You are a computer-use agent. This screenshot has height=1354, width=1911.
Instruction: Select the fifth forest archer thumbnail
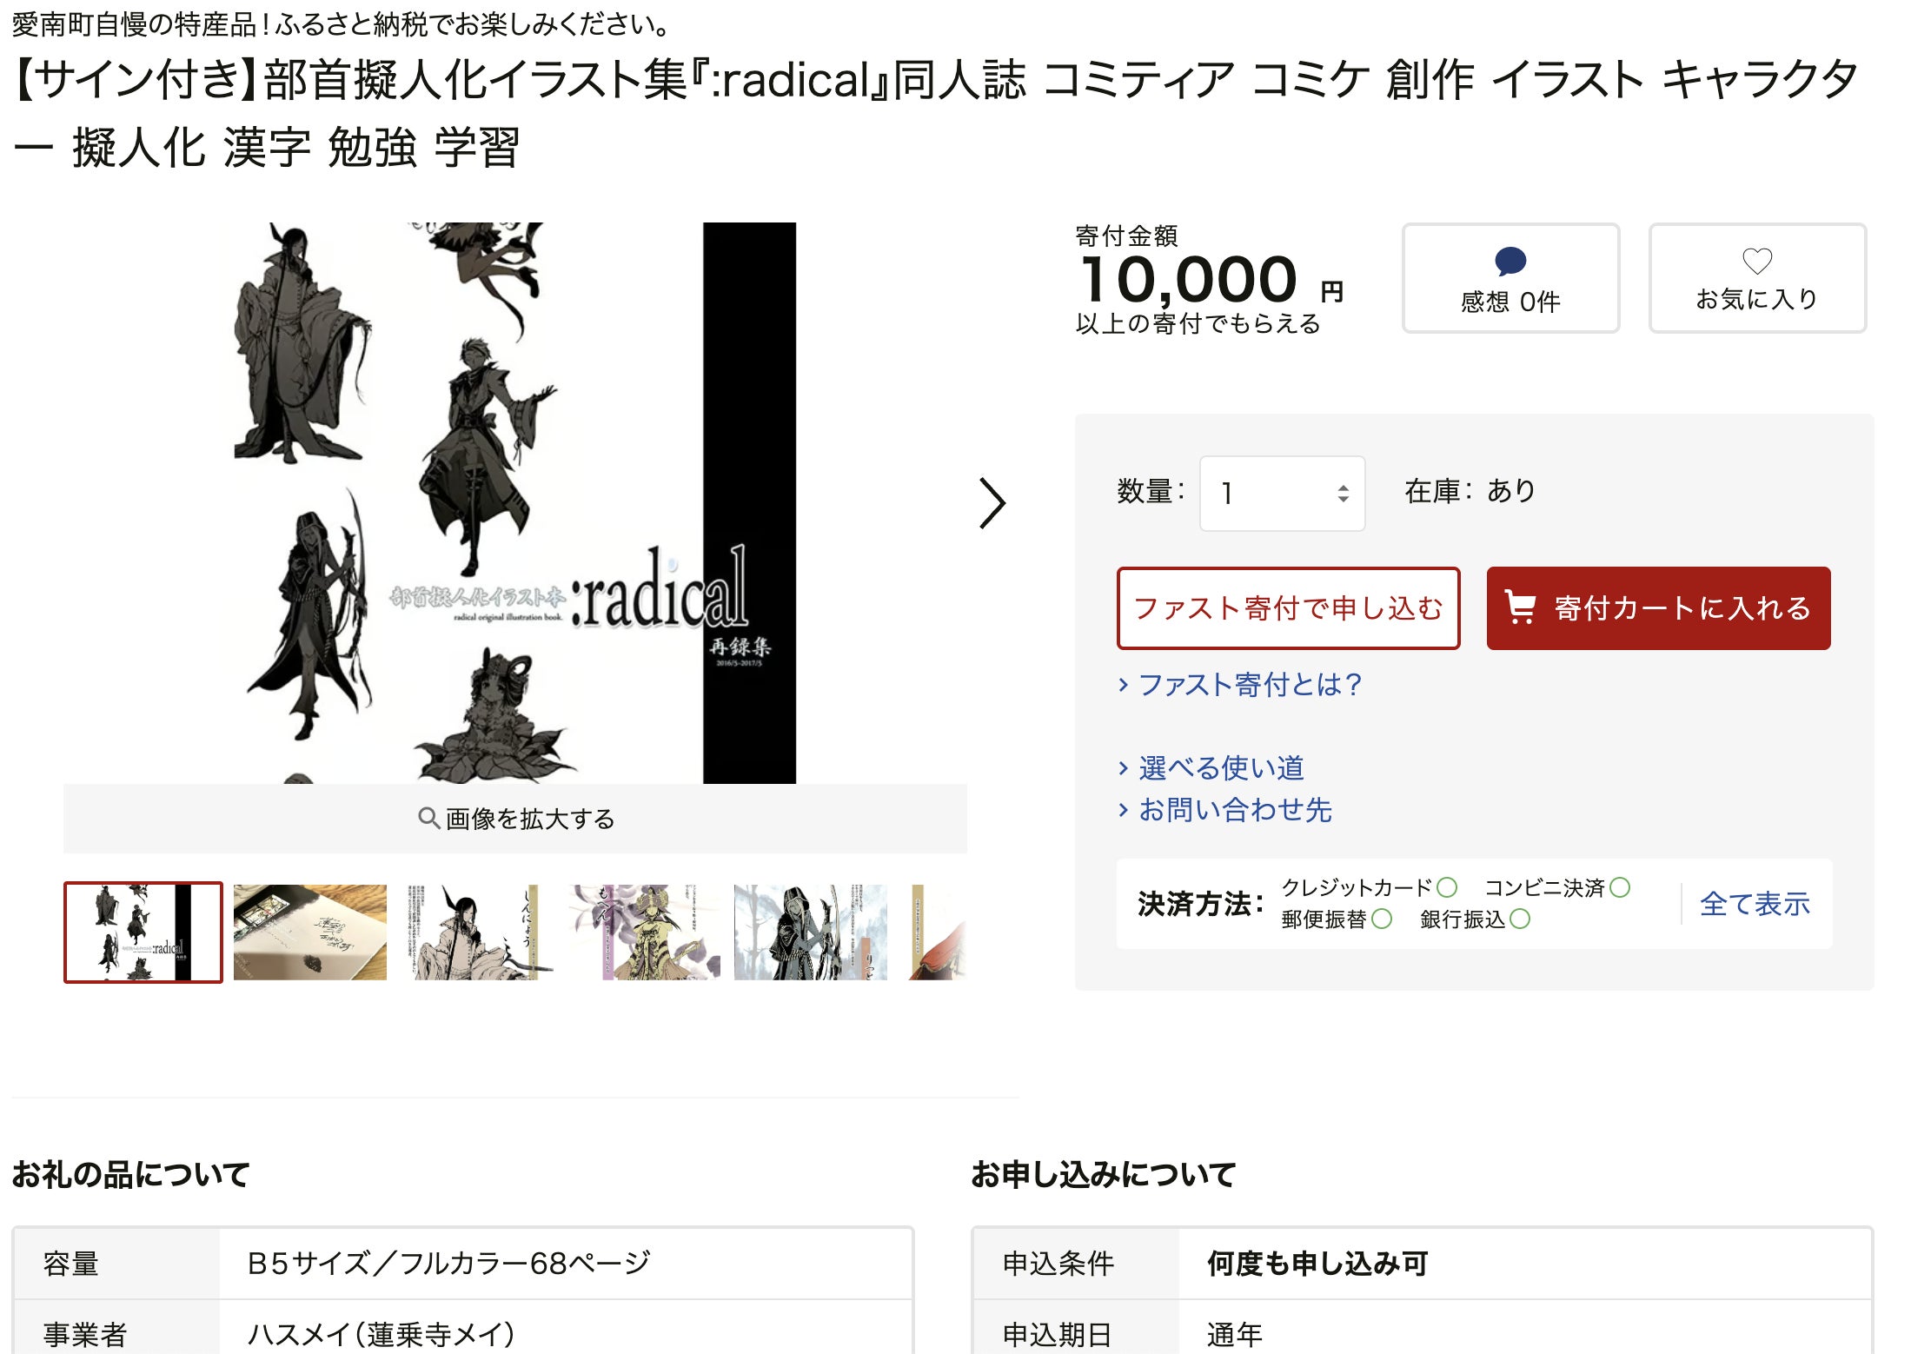(x=811, y=933)
